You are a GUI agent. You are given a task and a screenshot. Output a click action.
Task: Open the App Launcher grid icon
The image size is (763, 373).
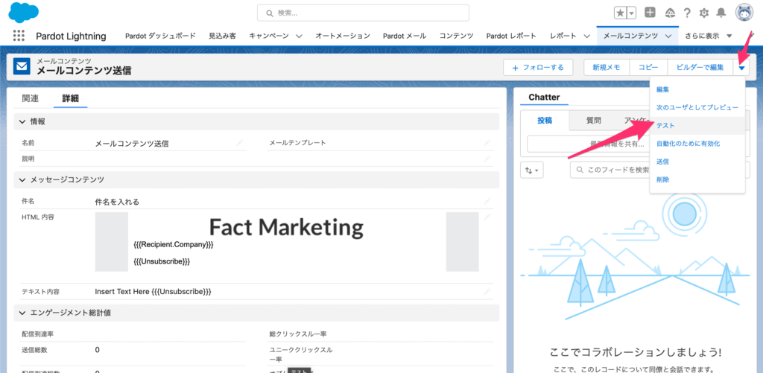[x=19, y=36]
